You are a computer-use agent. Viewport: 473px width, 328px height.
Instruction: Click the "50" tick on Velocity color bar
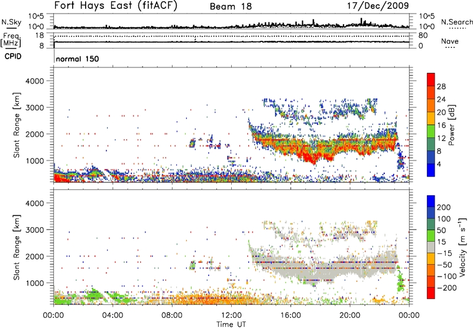(x=442, y=230)
